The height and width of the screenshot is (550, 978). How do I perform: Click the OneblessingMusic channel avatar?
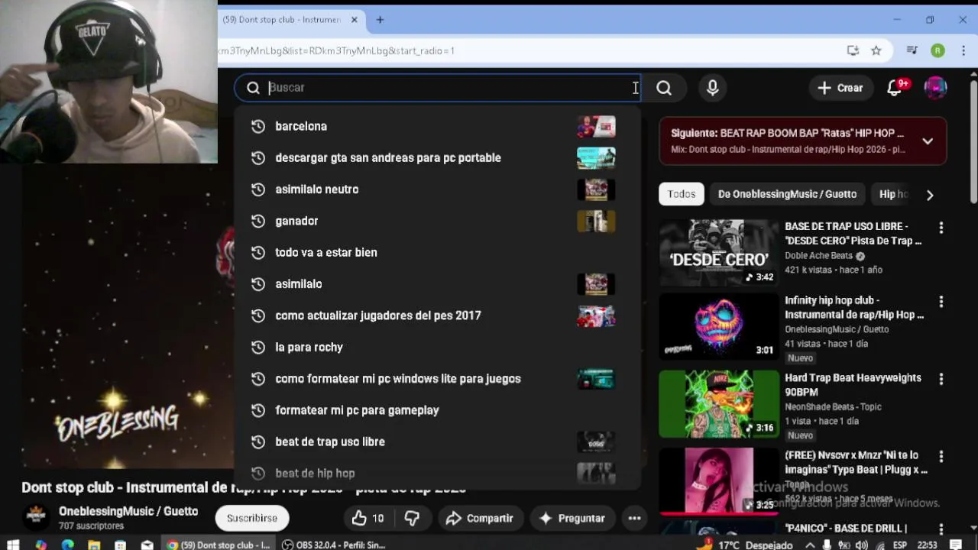pyautogui.click(x=36, y=517)
